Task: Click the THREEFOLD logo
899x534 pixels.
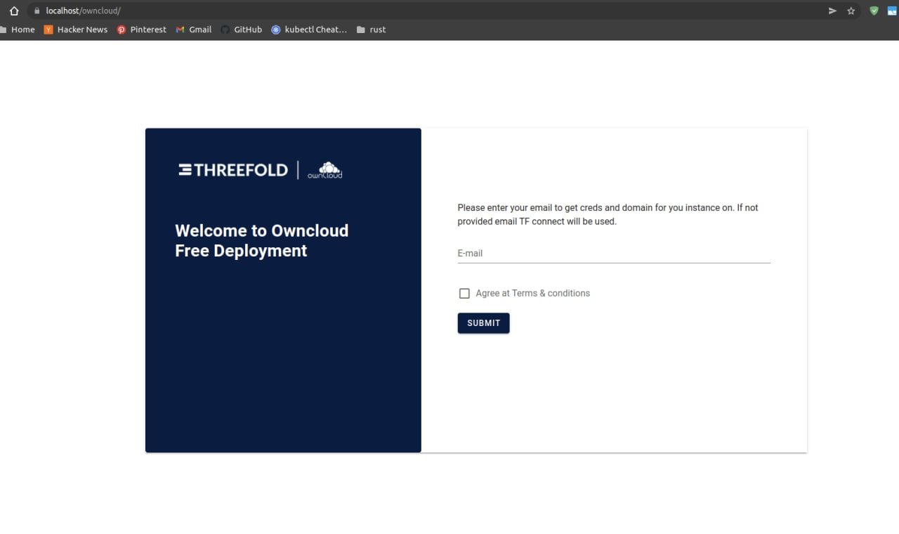Action: click(232, 169)
